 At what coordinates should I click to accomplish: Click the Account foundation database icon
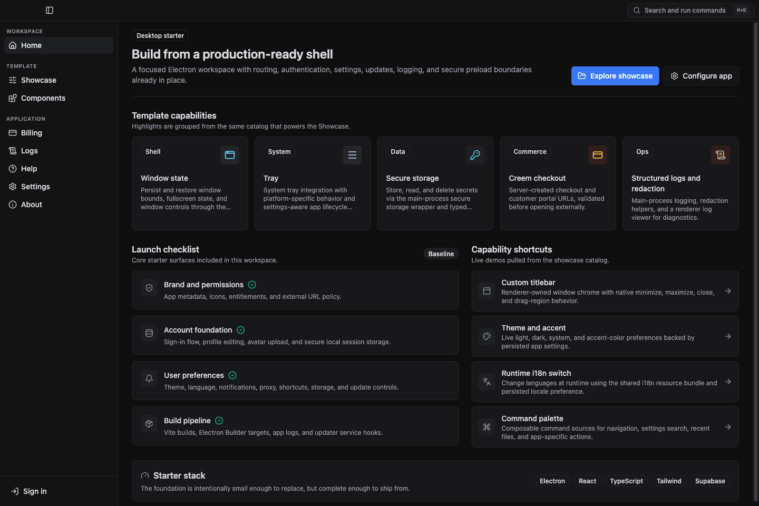tap(149, 333)
